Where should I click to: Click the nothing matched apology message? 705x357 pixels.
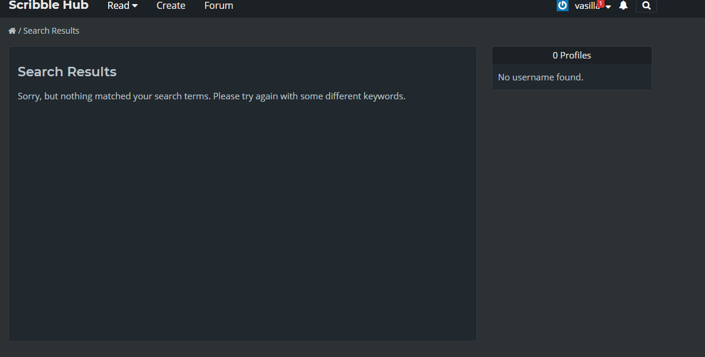pyautogui.click(x=212, y=96)
